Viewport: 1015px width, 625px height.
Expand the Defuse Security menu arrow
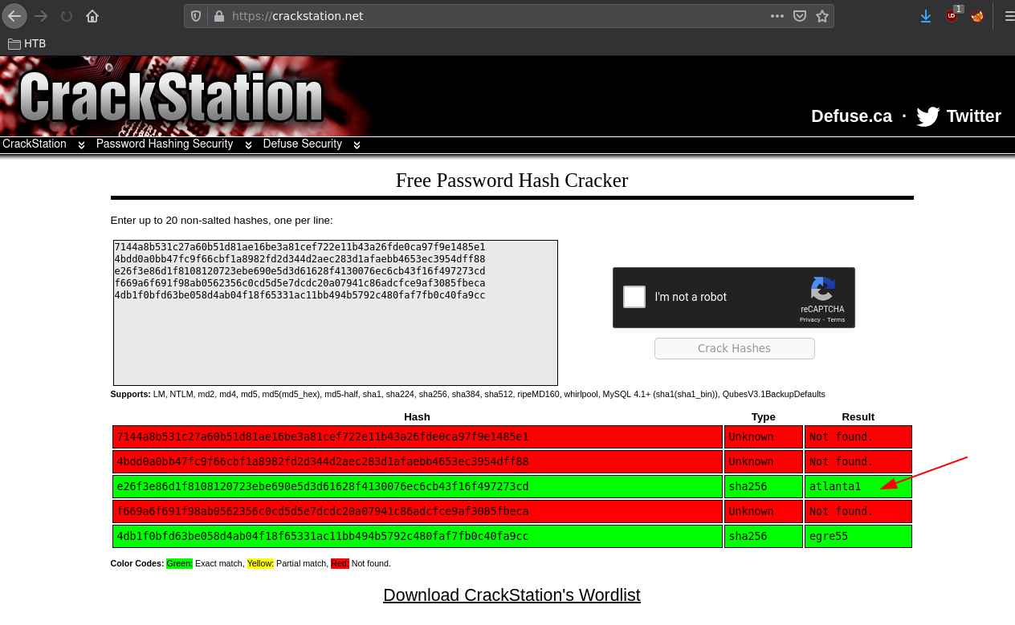pos(357,145)
